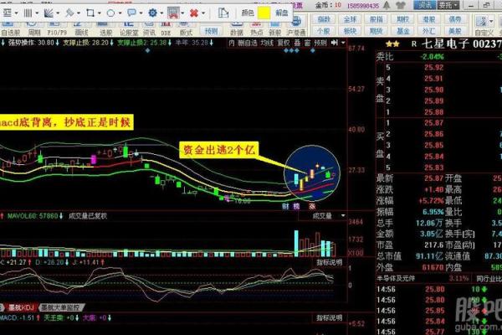This screenshot has height=335, width=502.
Task: Select the speech bubble annotation tool
Action: click(x=131, y=13)
